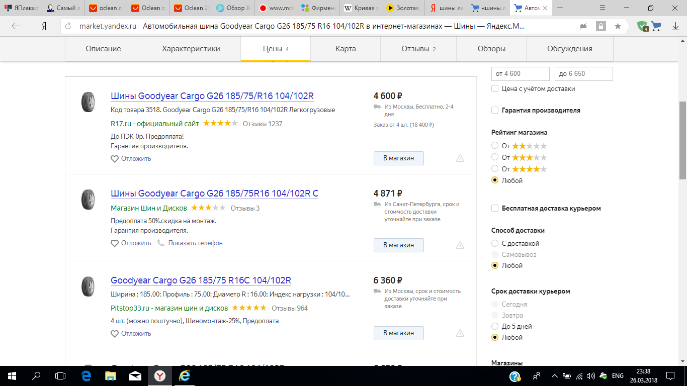Select Любой under Рейтинг магазина
This screenshot has height=386, width=687.
click(x=495, y=180)
